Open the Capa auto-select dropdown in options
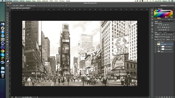 coord(22,5)
